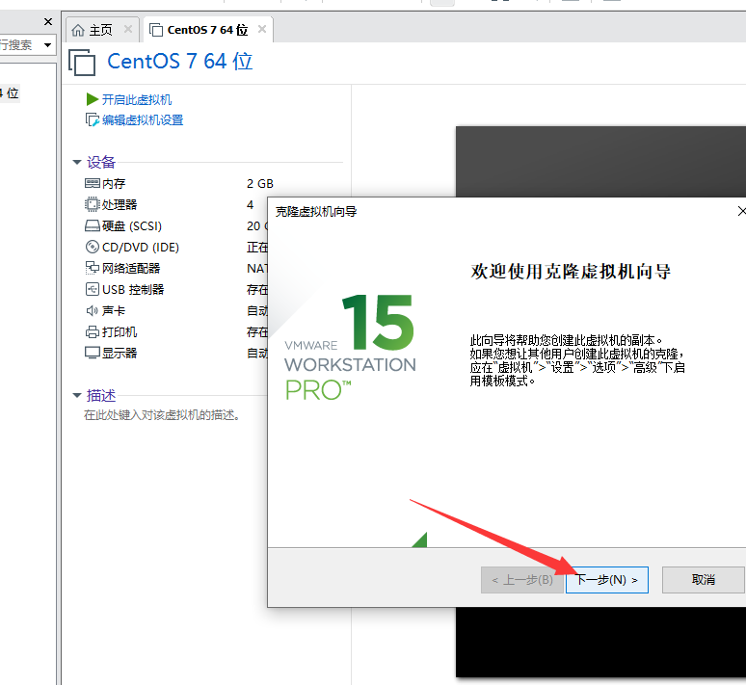
Task: Close the Home tab
Action: 128,29
